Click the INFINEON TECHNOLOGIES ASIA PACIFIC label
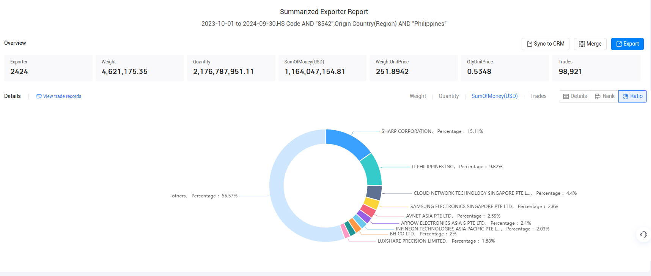 (x=472, y=229)
